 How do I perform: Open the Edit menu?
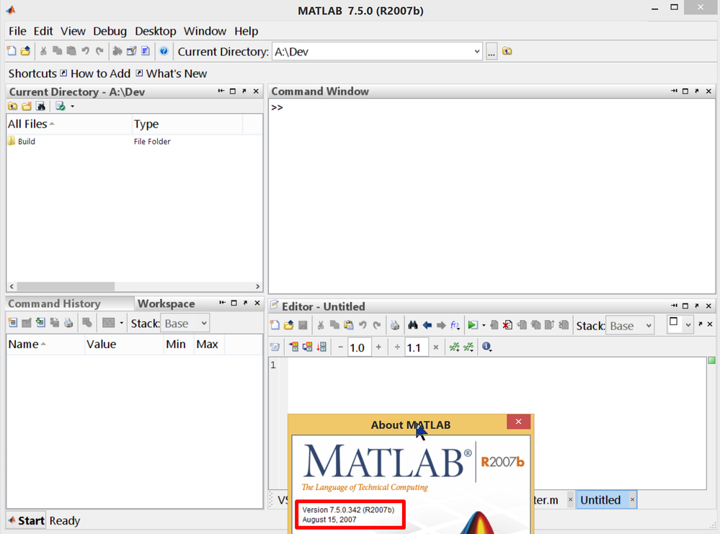43,31
